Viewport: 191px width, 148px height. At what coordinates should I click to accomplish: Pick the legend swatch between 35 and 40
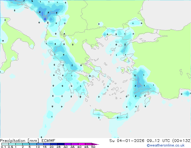coord(75,144)
